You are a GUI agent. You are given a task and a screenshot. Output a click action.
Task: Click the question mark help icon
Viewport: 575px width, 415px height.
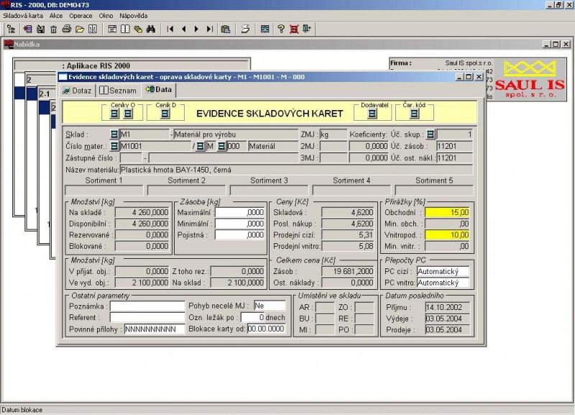point(280,29)
